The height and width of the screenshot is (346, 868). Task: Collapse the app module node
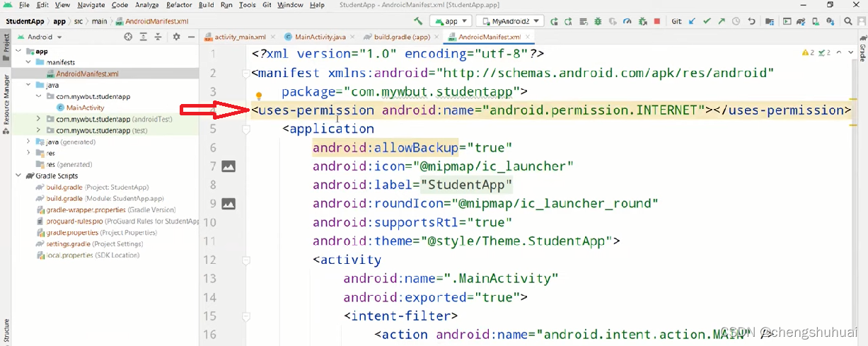coord(18,52)
